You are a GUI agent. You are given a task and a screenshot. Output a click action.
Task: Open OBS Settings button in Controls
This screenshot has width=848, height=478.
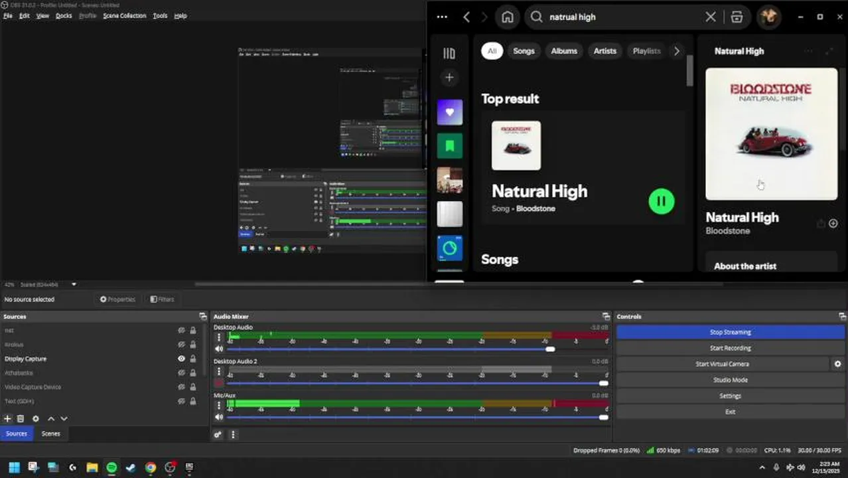pos(730,396)
